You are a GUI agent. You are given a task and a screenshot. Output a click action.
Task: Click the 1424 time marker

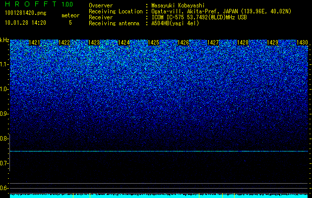(124, 43)
